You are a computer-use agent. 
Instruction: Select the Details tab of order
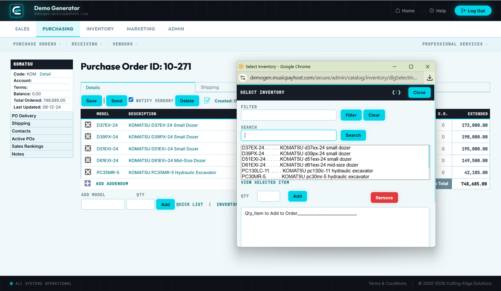pos(138,87)
